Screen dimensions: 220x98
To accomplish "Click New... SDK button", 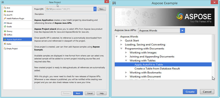I will click(x=102, y=9).
